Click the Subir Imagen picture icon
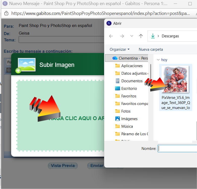 (x=26, y=65)
